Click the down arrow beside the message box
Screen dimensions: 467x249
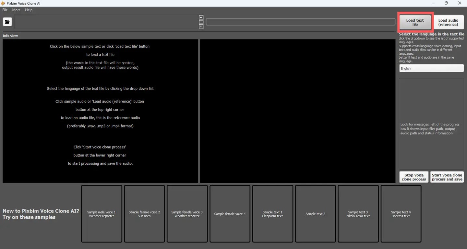[201, 27]
